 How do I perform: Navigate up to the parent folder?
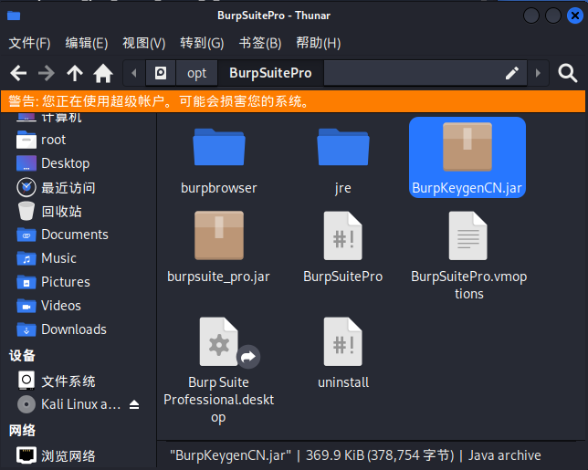(75, 73)
